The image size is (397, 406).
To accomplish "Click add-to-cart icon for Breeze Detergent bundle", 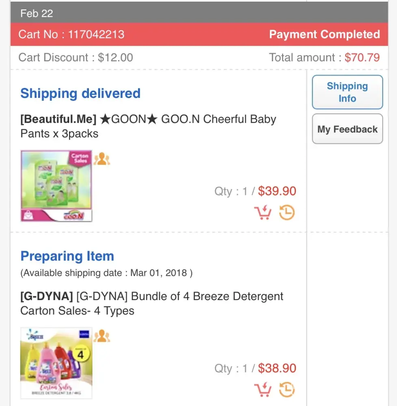I will [x=263, y=390].
